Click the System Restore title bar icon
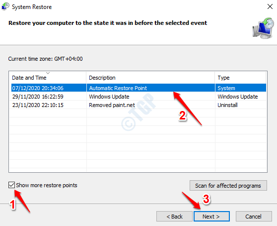 [5, 6]
